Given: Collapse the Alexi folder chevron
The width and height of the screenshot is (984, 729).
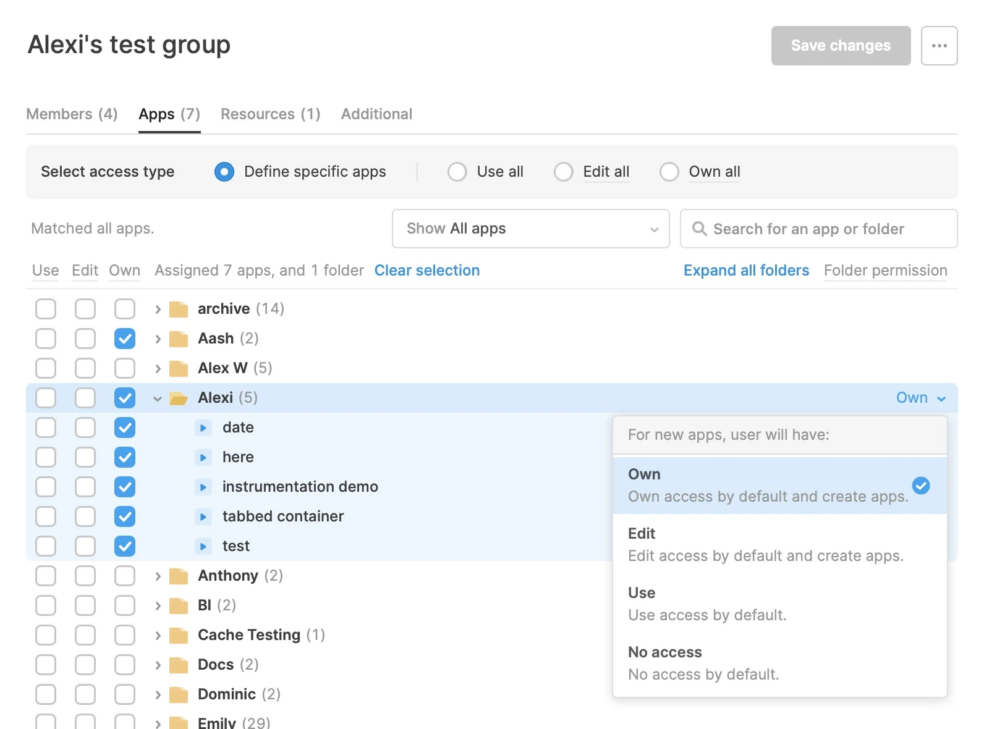Looking at the screenshot, I should (158, 398).
